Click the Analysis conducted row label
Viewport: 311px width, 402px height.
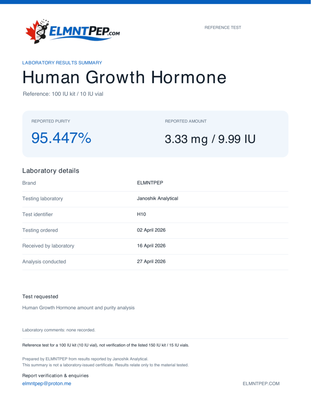coord(44,262)
